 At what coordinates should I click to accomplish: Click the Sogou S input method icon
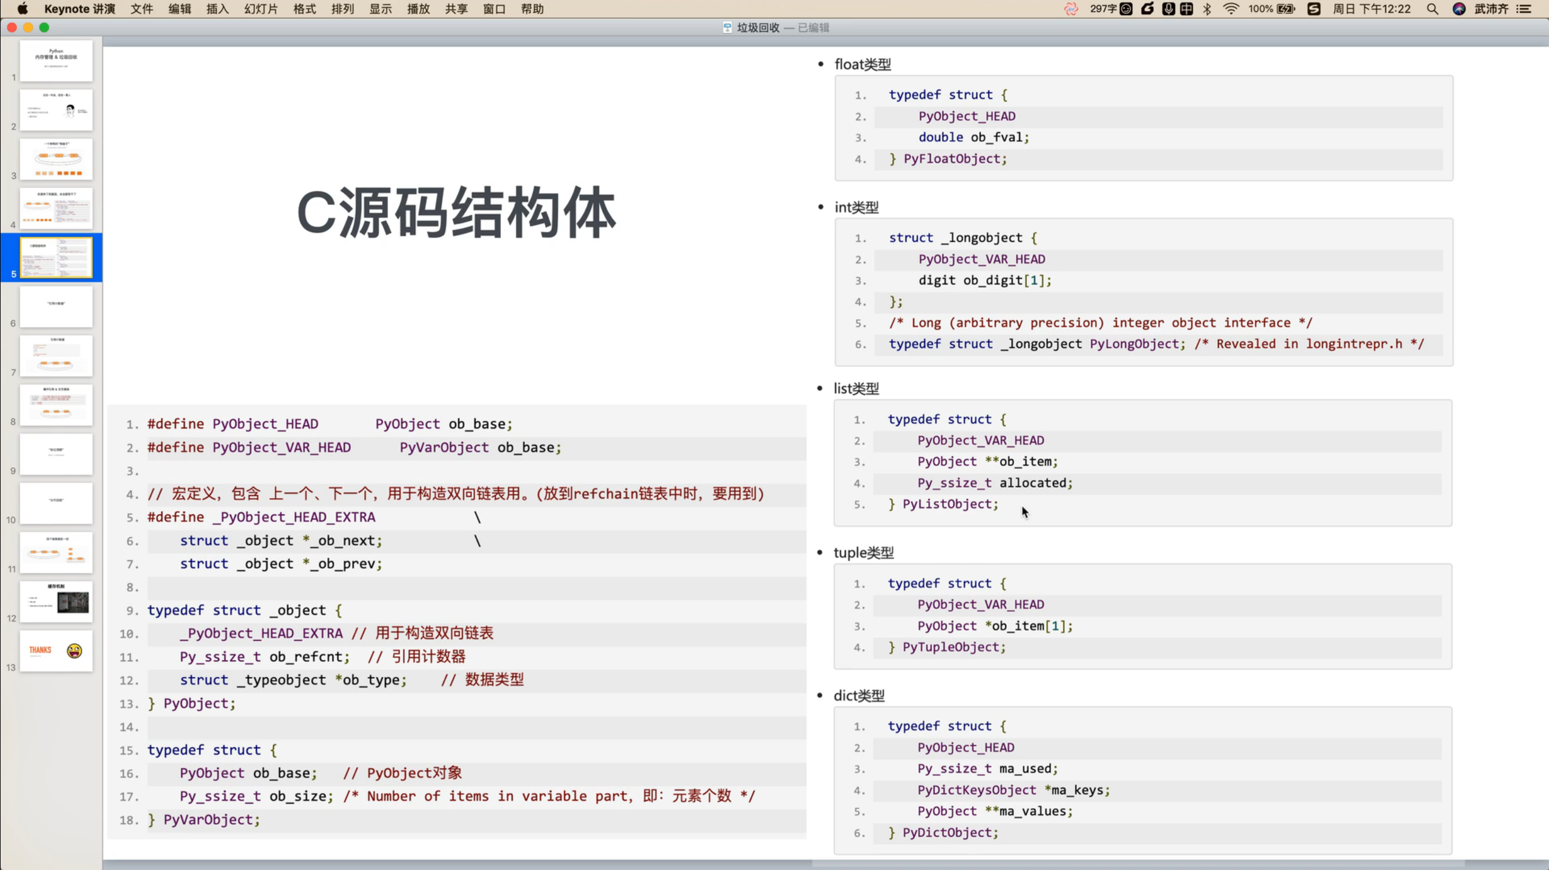[x=1314, y=8]
